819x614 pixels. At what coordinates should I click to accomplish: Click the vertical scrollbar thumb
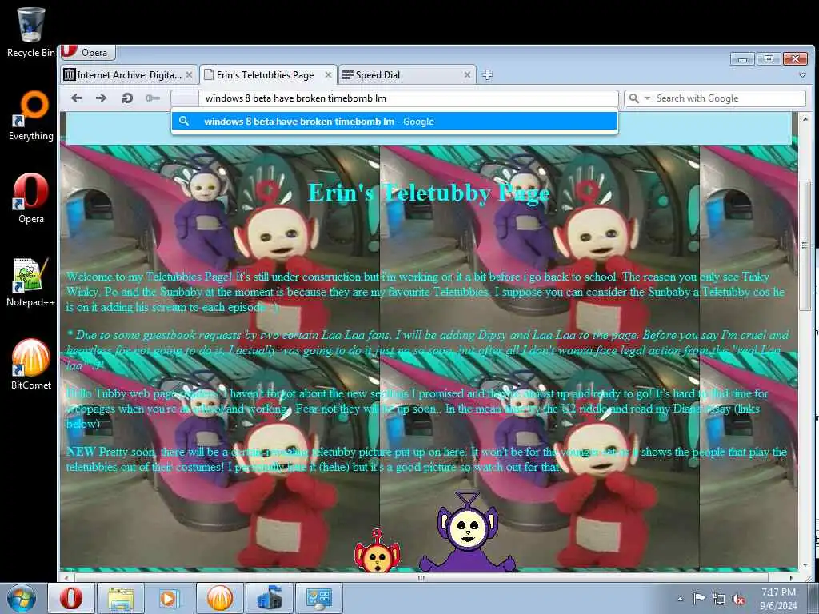[x=805, y=245]
